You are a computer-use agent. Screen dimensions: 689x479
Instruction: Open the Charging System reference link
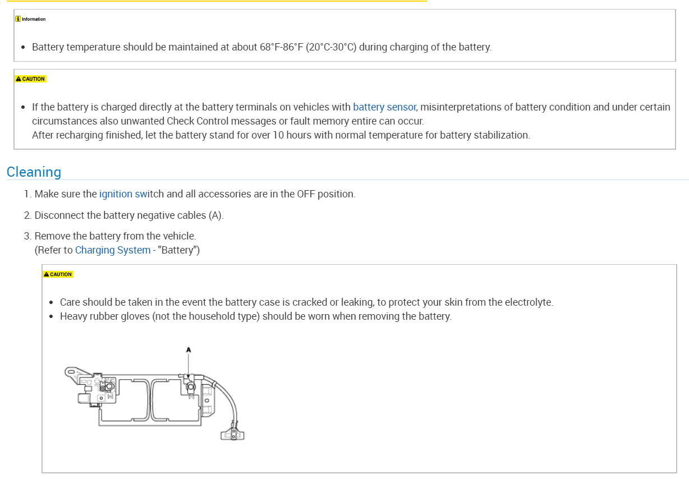[x=113, y=250]
